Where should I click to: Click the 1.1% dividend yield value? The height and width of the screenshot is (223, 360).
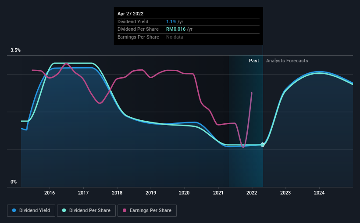coord(171,22)
